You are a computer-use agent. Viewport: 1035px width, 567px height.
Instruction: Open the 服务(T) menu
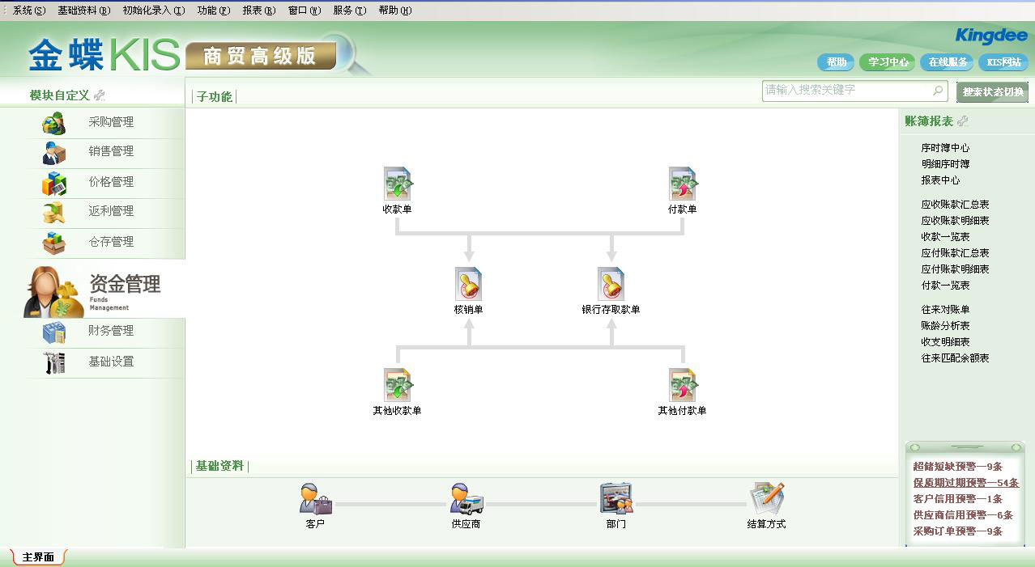350,11
